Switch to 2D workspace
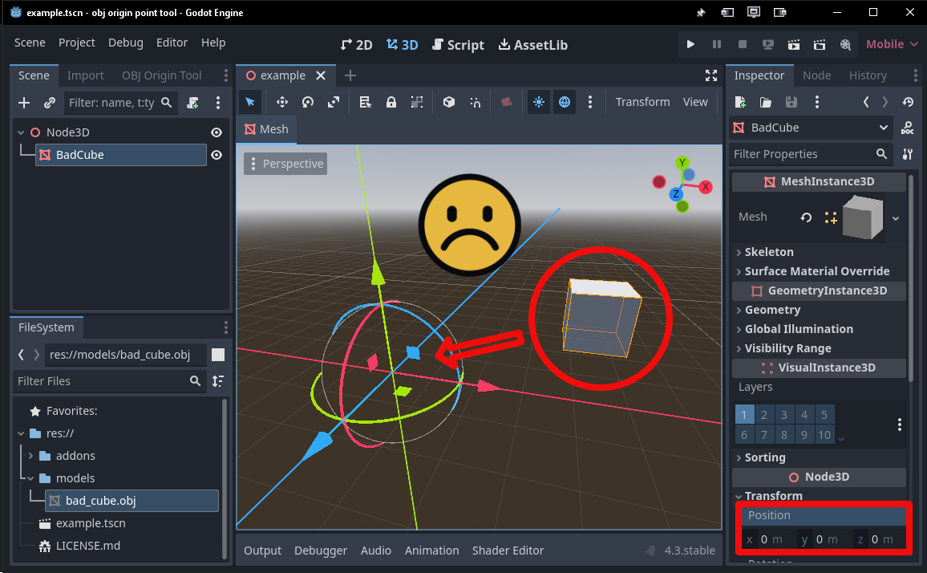 point(357,45)
